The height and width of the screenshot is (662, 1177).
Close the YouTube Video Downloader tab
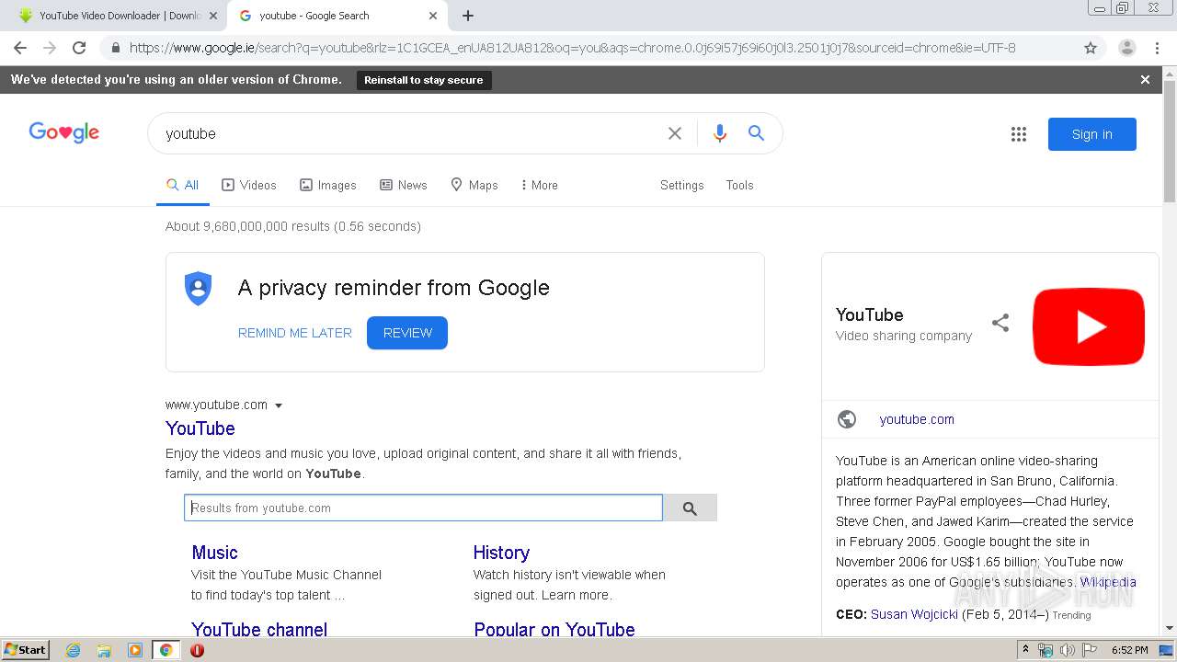click(x=213, y=16)
